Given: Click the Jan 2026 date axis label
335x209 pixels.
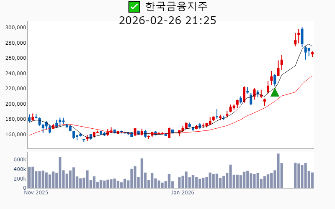Looking at the screenshot, I should pos(183,193).
